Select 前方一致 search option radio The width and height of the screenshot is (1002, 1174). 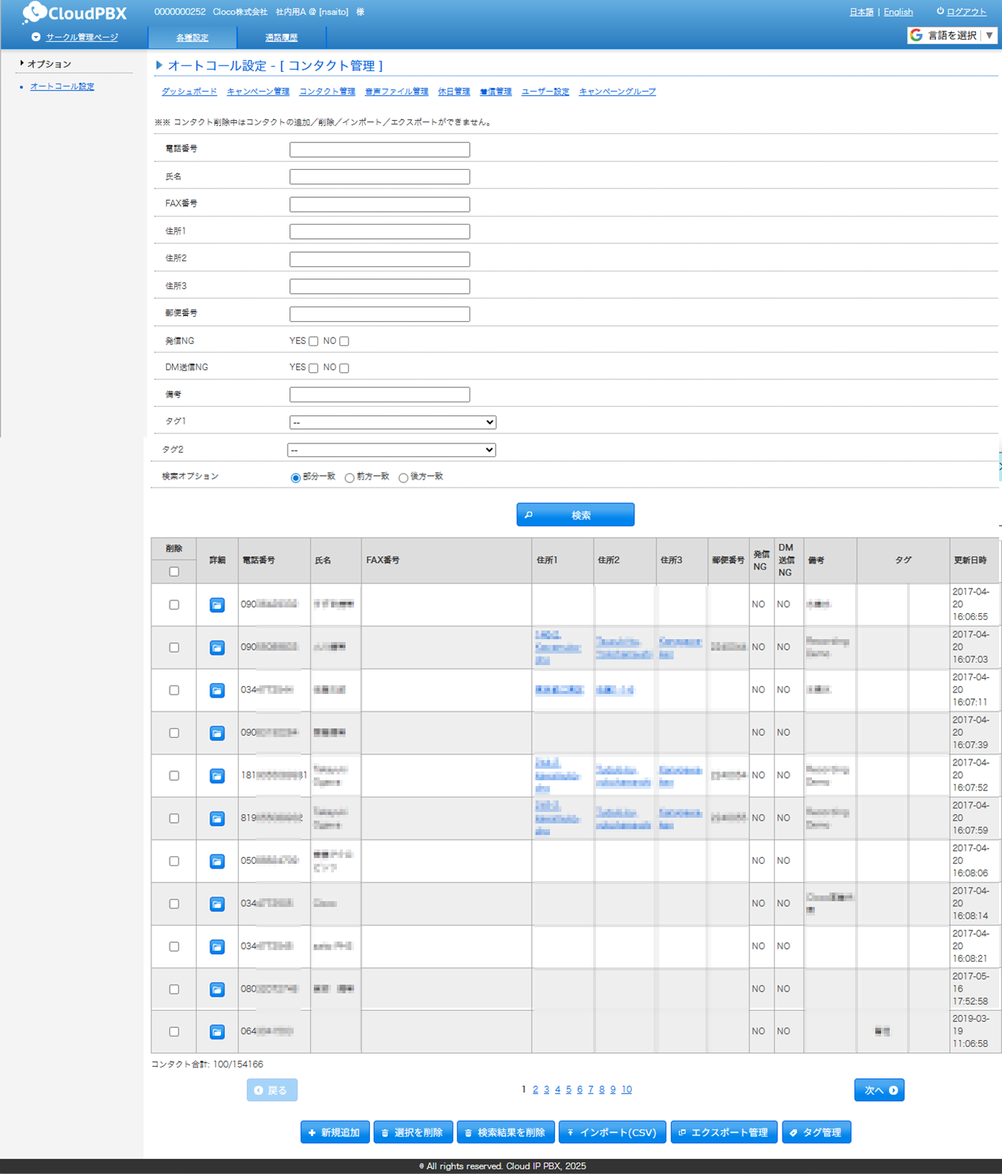350,478
